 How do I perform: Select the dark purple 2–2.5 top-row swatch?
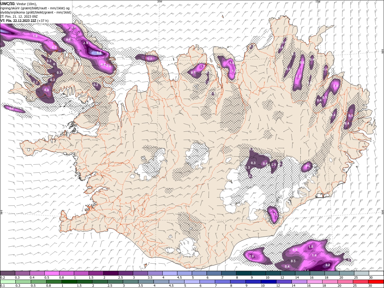click(x=111, y=273)
